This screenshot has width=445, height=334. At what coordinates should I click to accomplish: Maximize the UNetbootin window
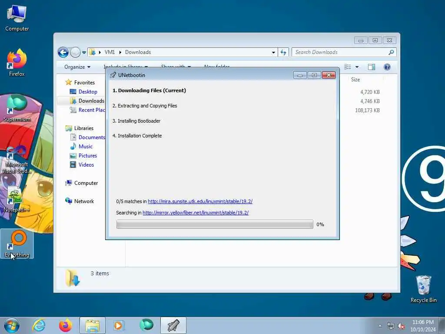(x=314, y=75)
